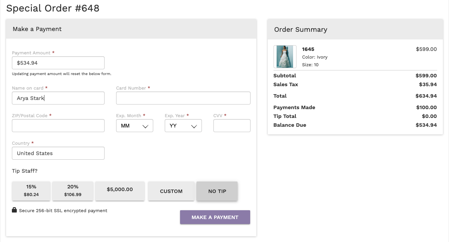Viewport: 449px width, 242px height.
Task: Select the No Tip button
Action: 217,191
